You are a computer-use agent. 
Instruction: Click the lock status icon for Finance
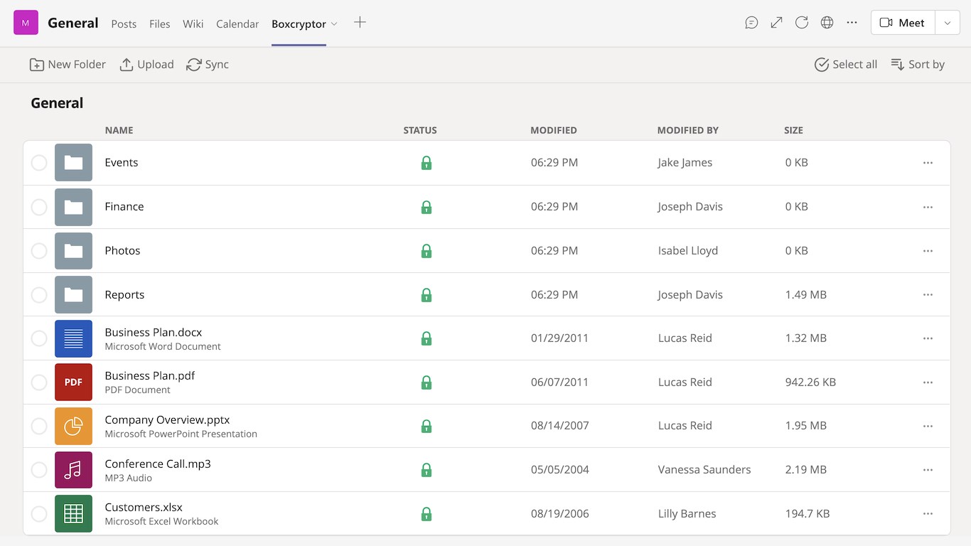coord(427,207)
